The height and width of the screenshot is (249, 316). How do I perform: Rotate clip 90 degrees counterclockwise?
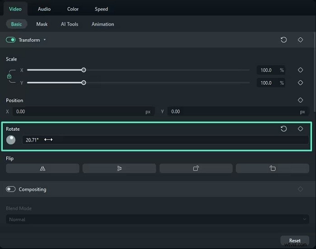coord(272,168)
